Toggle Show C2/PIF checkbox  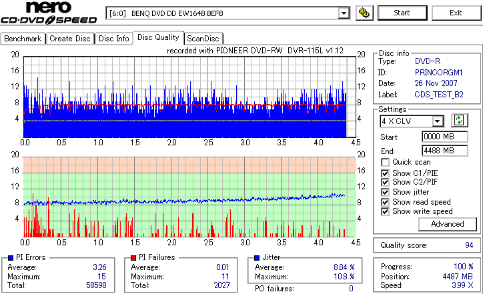click(385, 182)
